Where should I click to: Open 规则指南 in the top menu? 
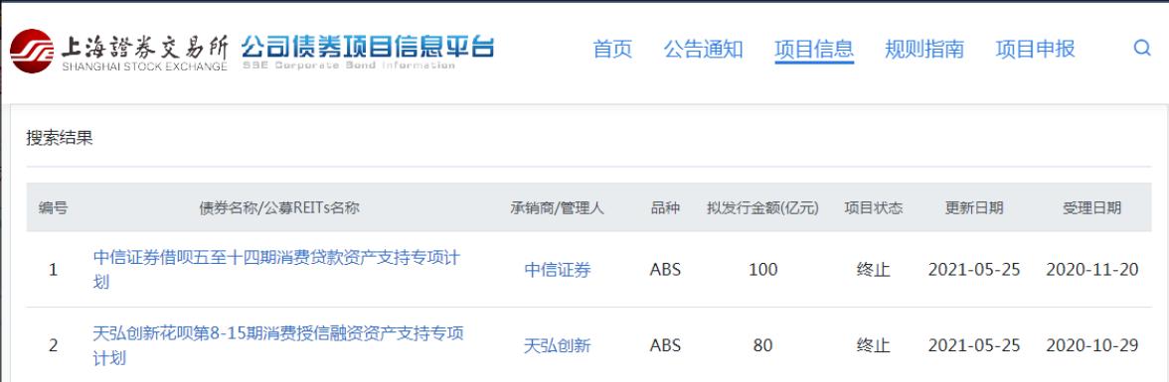(924, 50)
